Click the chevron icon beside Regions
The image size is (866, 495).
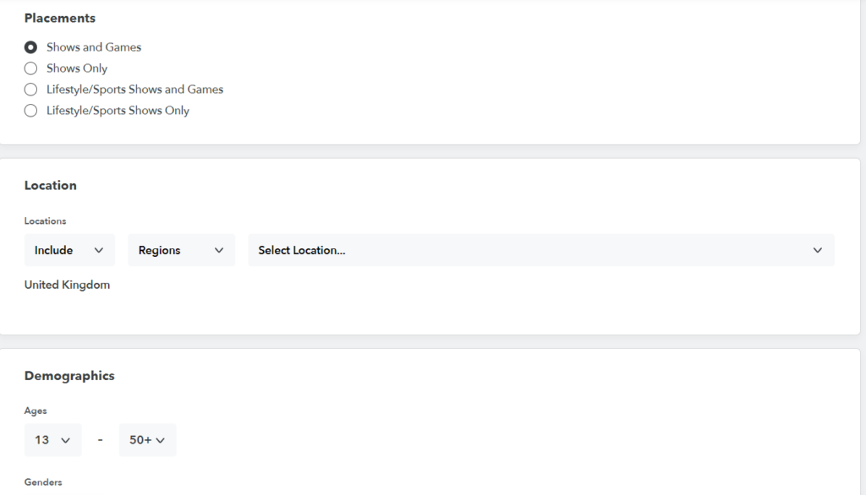(x=219, y=250)
